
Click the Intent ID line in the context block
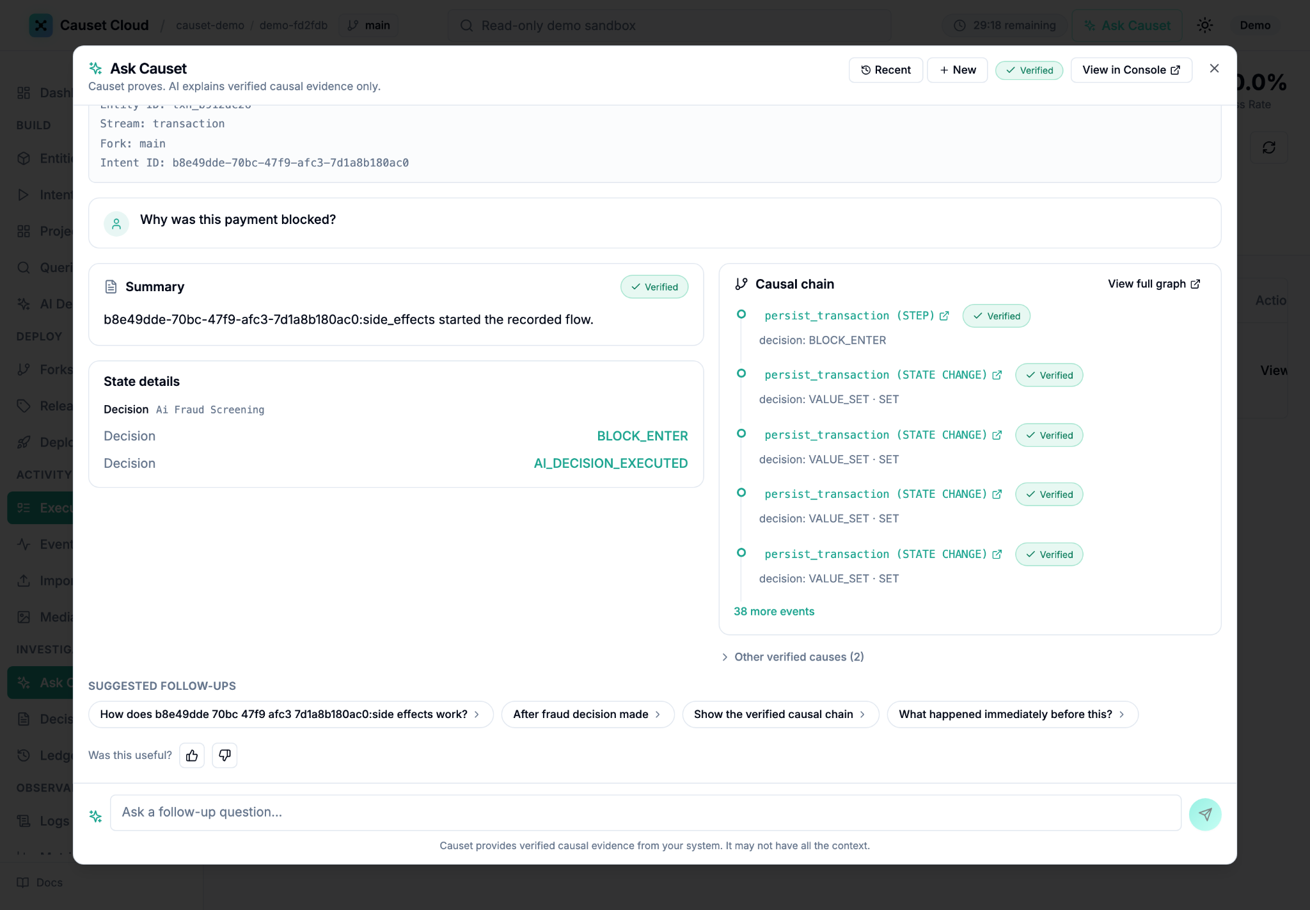[x=255, y=163]
